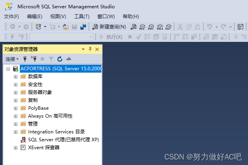This screenshot has height=165, width=248.
Task: Close the 对象资源管理器 panel
Action: (97, 49)
